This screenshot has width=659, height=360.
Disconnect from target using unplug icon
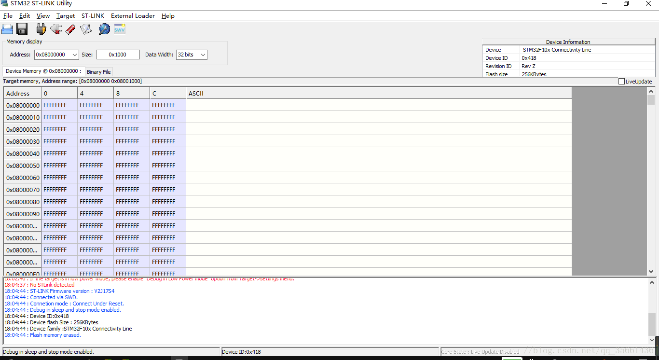(x=56, y=29)
